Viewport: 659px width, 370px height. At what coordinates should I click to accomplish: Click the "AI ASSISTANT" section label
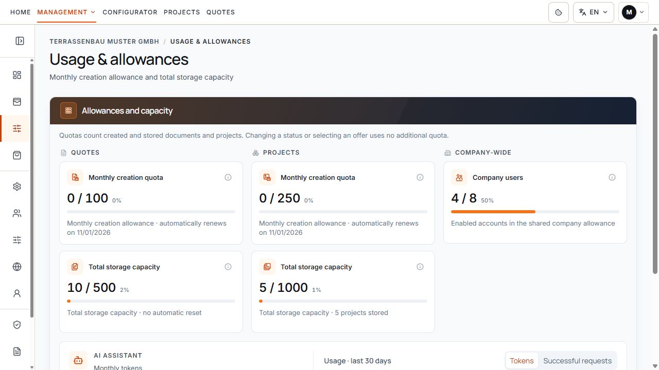(118, 356)
